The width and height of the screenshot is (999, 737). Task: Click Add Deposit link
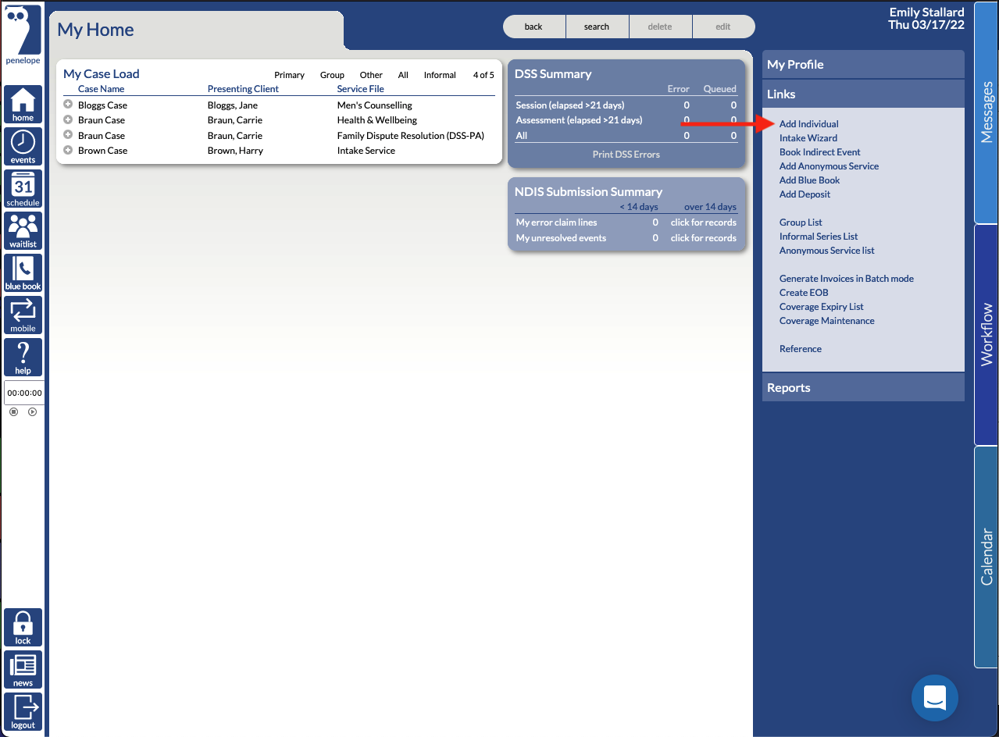tap(805, 194)
